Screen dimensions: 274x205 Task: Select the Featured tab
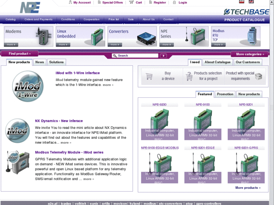click(x=205, y=94)
